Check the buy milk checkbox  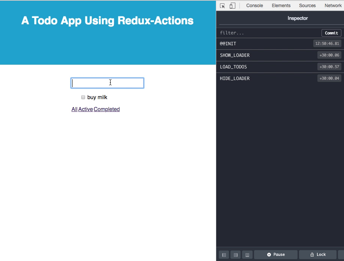pyautogui.click(x=83, y=97)
